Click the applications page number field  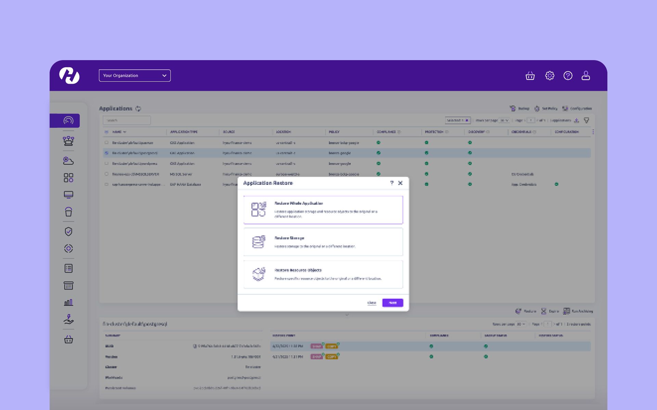coord(531,120)
